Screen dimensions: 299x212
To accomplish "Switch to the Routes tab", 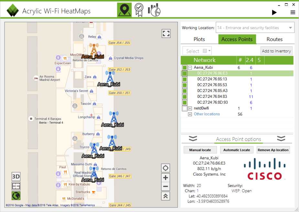I will click(x=274, y=39).
